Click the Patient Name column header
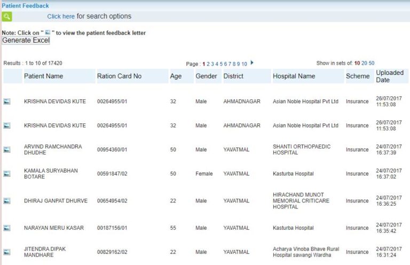This screenshot has height=265, width=410. click(x=43, y=76)
